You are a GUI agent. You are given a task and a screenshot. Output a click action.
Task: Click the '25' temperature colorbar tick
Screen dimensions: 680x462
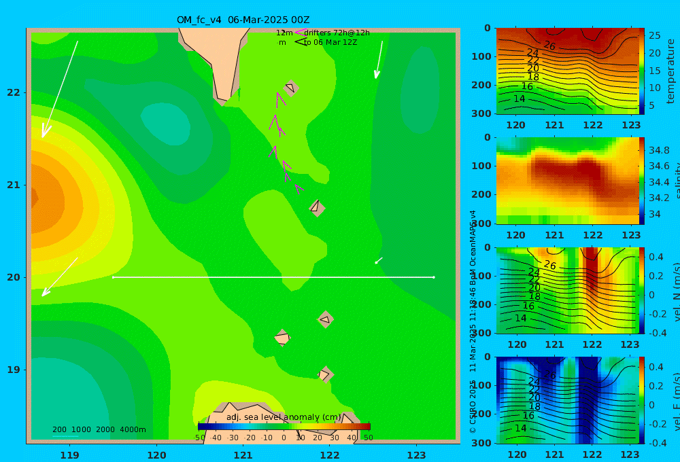654,35
